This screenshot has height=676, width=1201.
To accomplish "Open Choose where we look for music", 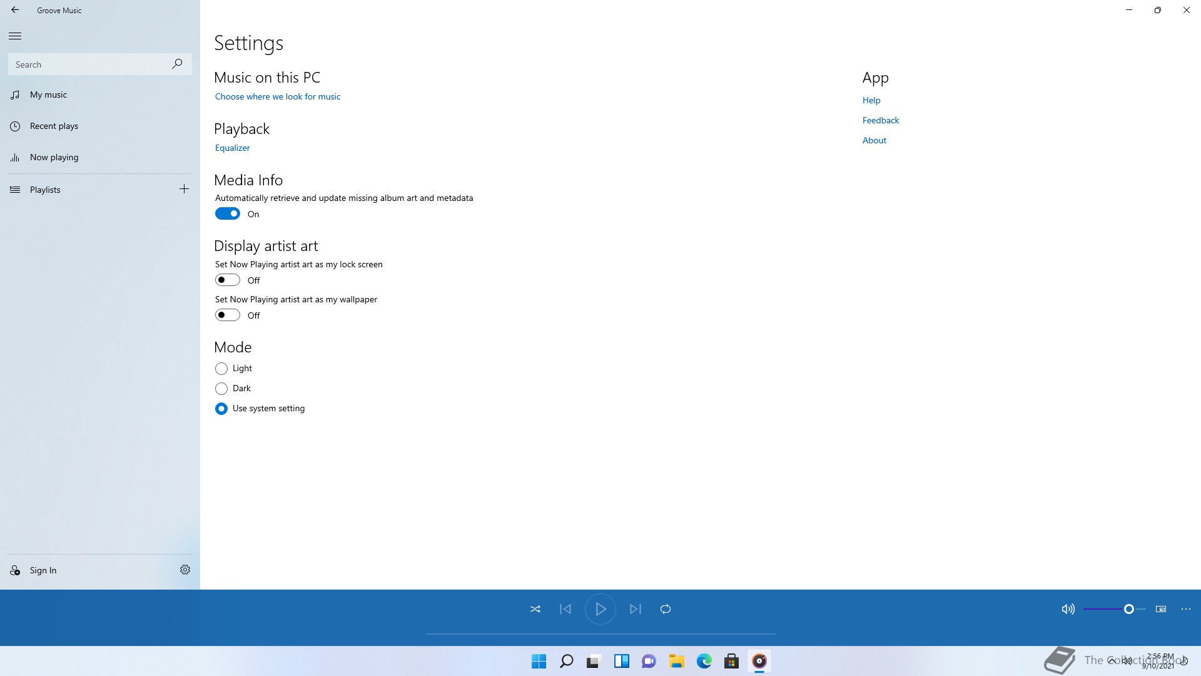I will click(278, 96).
